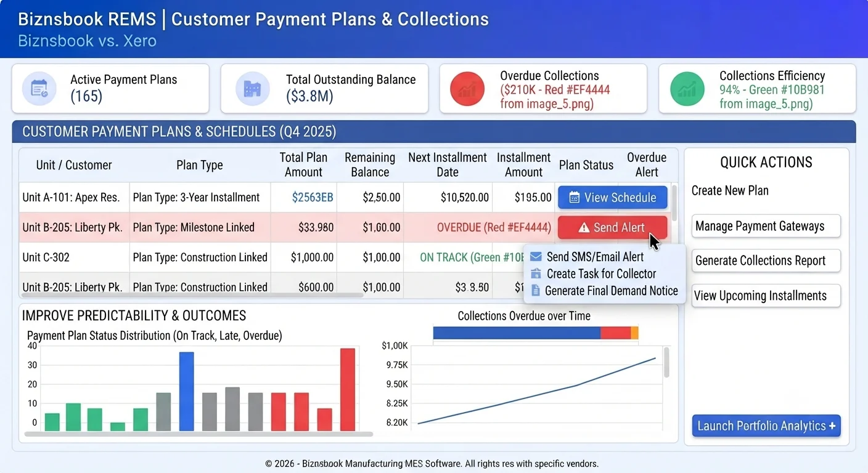Click the "ON TRACK" green status text
The image size is (868, 473).
pyautogui.click(x=471, y=257)
